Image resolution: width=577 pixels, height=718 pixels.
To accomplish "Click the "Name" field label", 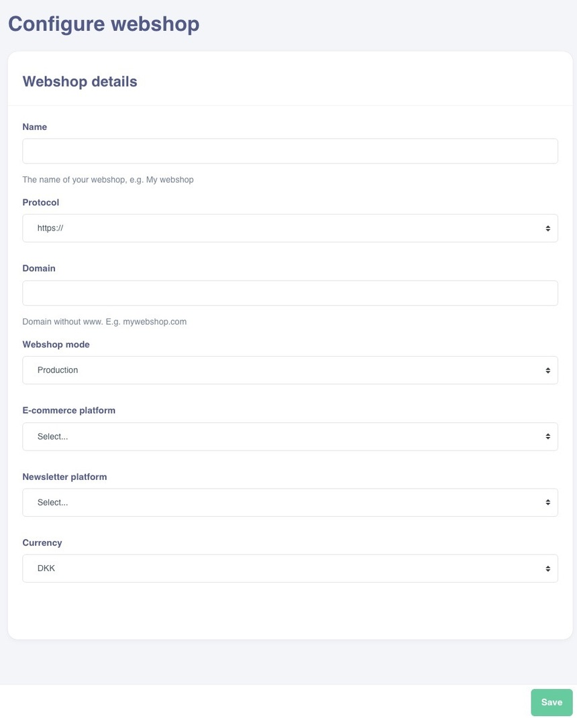I will [x=35, y=127].
